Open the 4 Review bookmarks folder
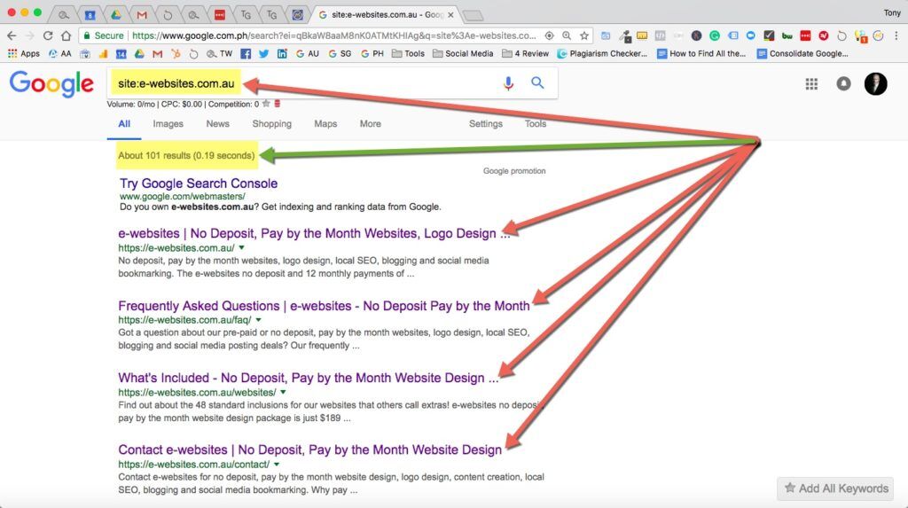Screen dimensions: 908x508 click(525, 54)
